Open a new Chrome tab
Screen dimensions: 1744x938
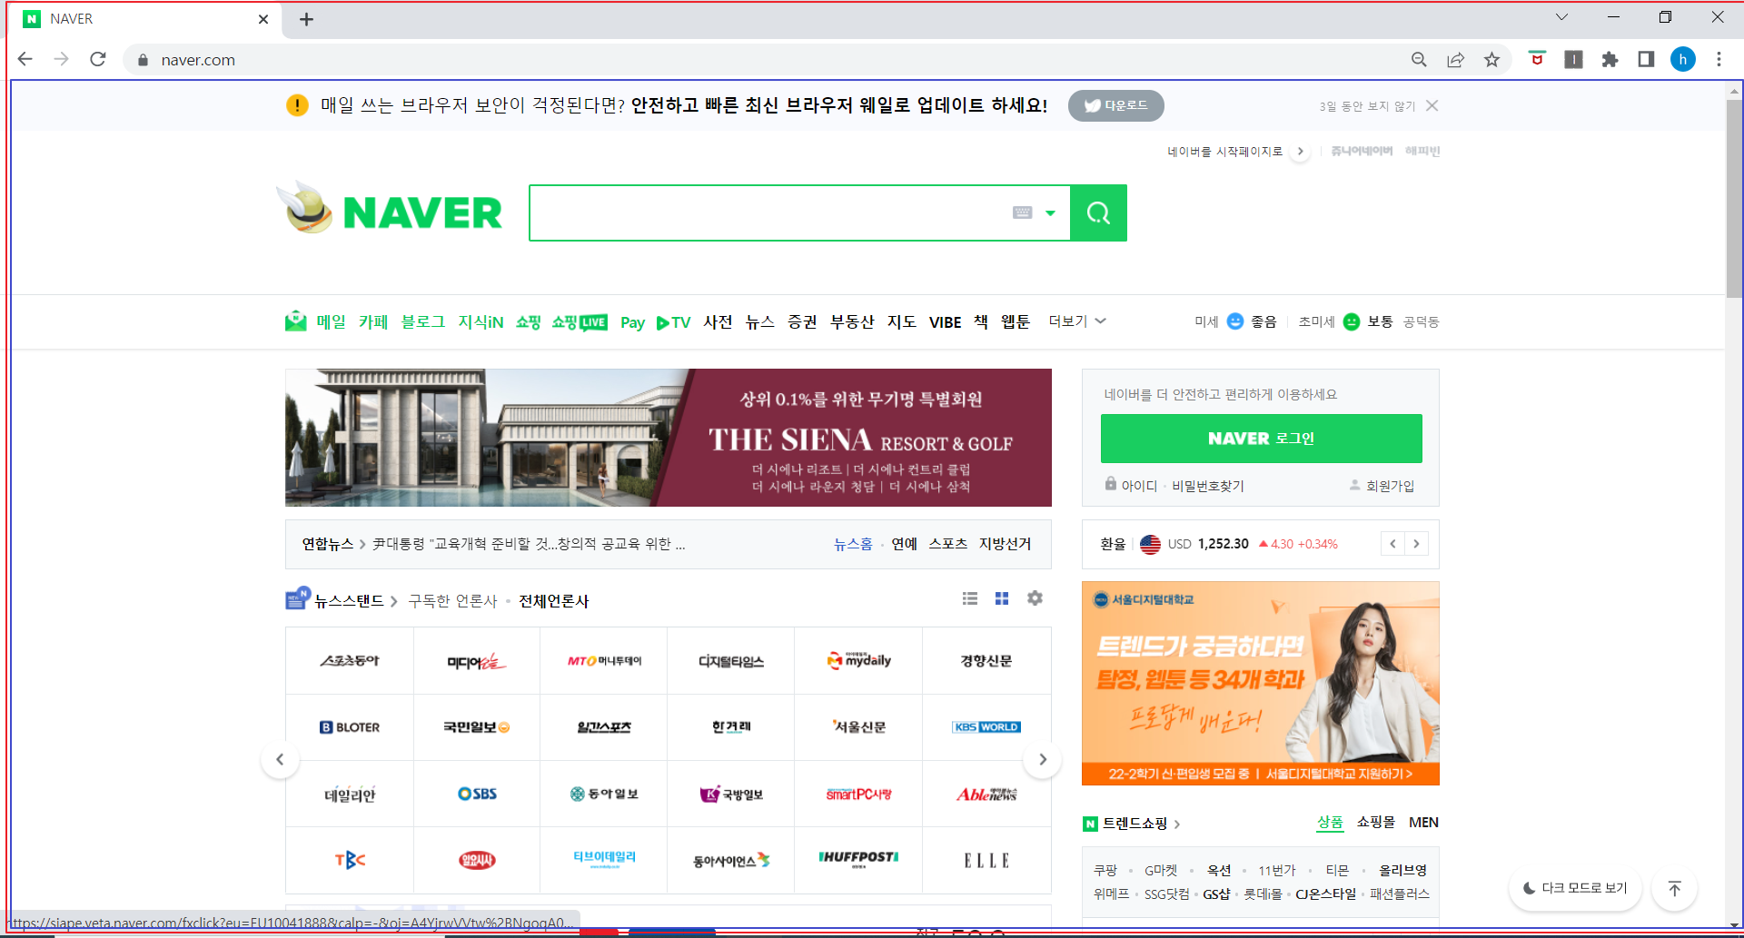tap(306, 19)
